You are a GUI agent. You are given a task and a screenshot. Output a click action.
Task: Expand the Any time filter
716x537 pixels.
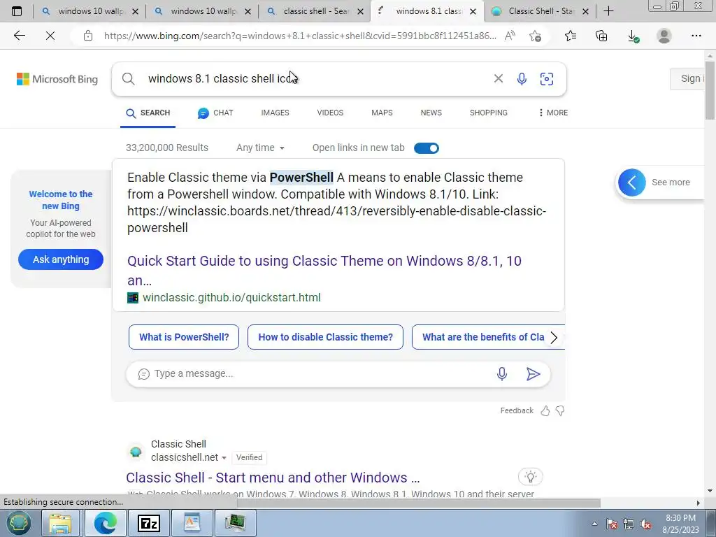click(260, 148)
